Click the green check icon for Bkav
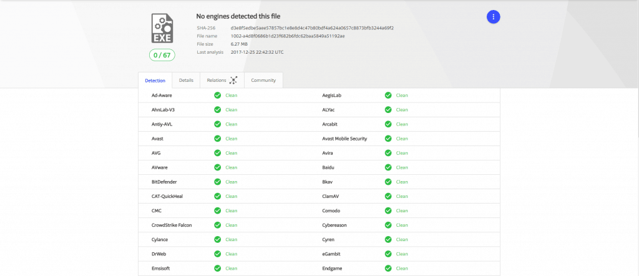This screenshot has height=276, width=639. point(388,182)
